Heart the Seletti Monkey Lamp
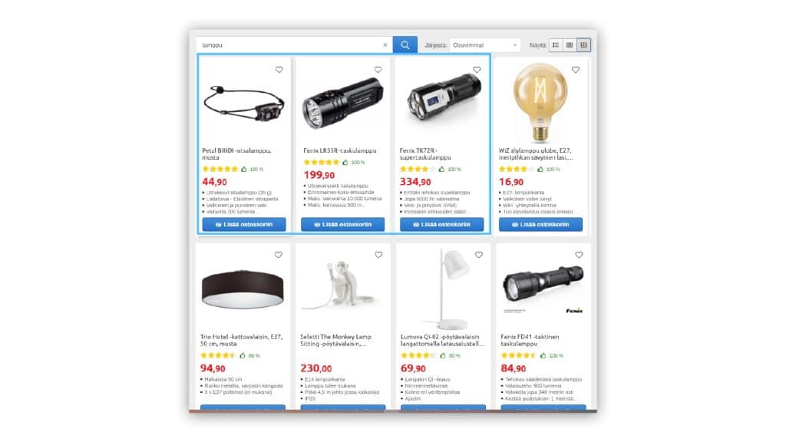The image size is (786, 442). [x=378, y=255]
